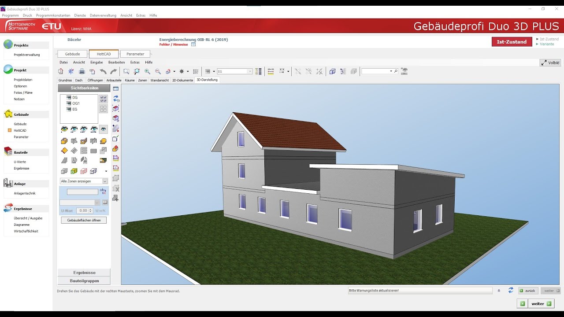Open the arrow next to the XX dimension icon

(288, 71)
